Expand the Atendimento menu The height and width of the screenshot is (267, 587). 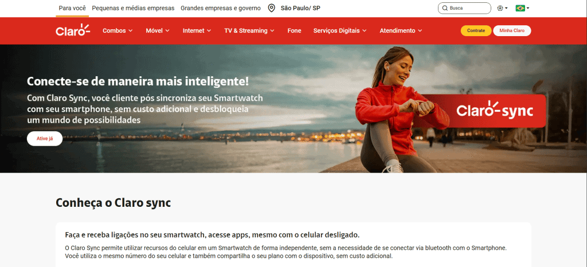(x=401, y=31)
